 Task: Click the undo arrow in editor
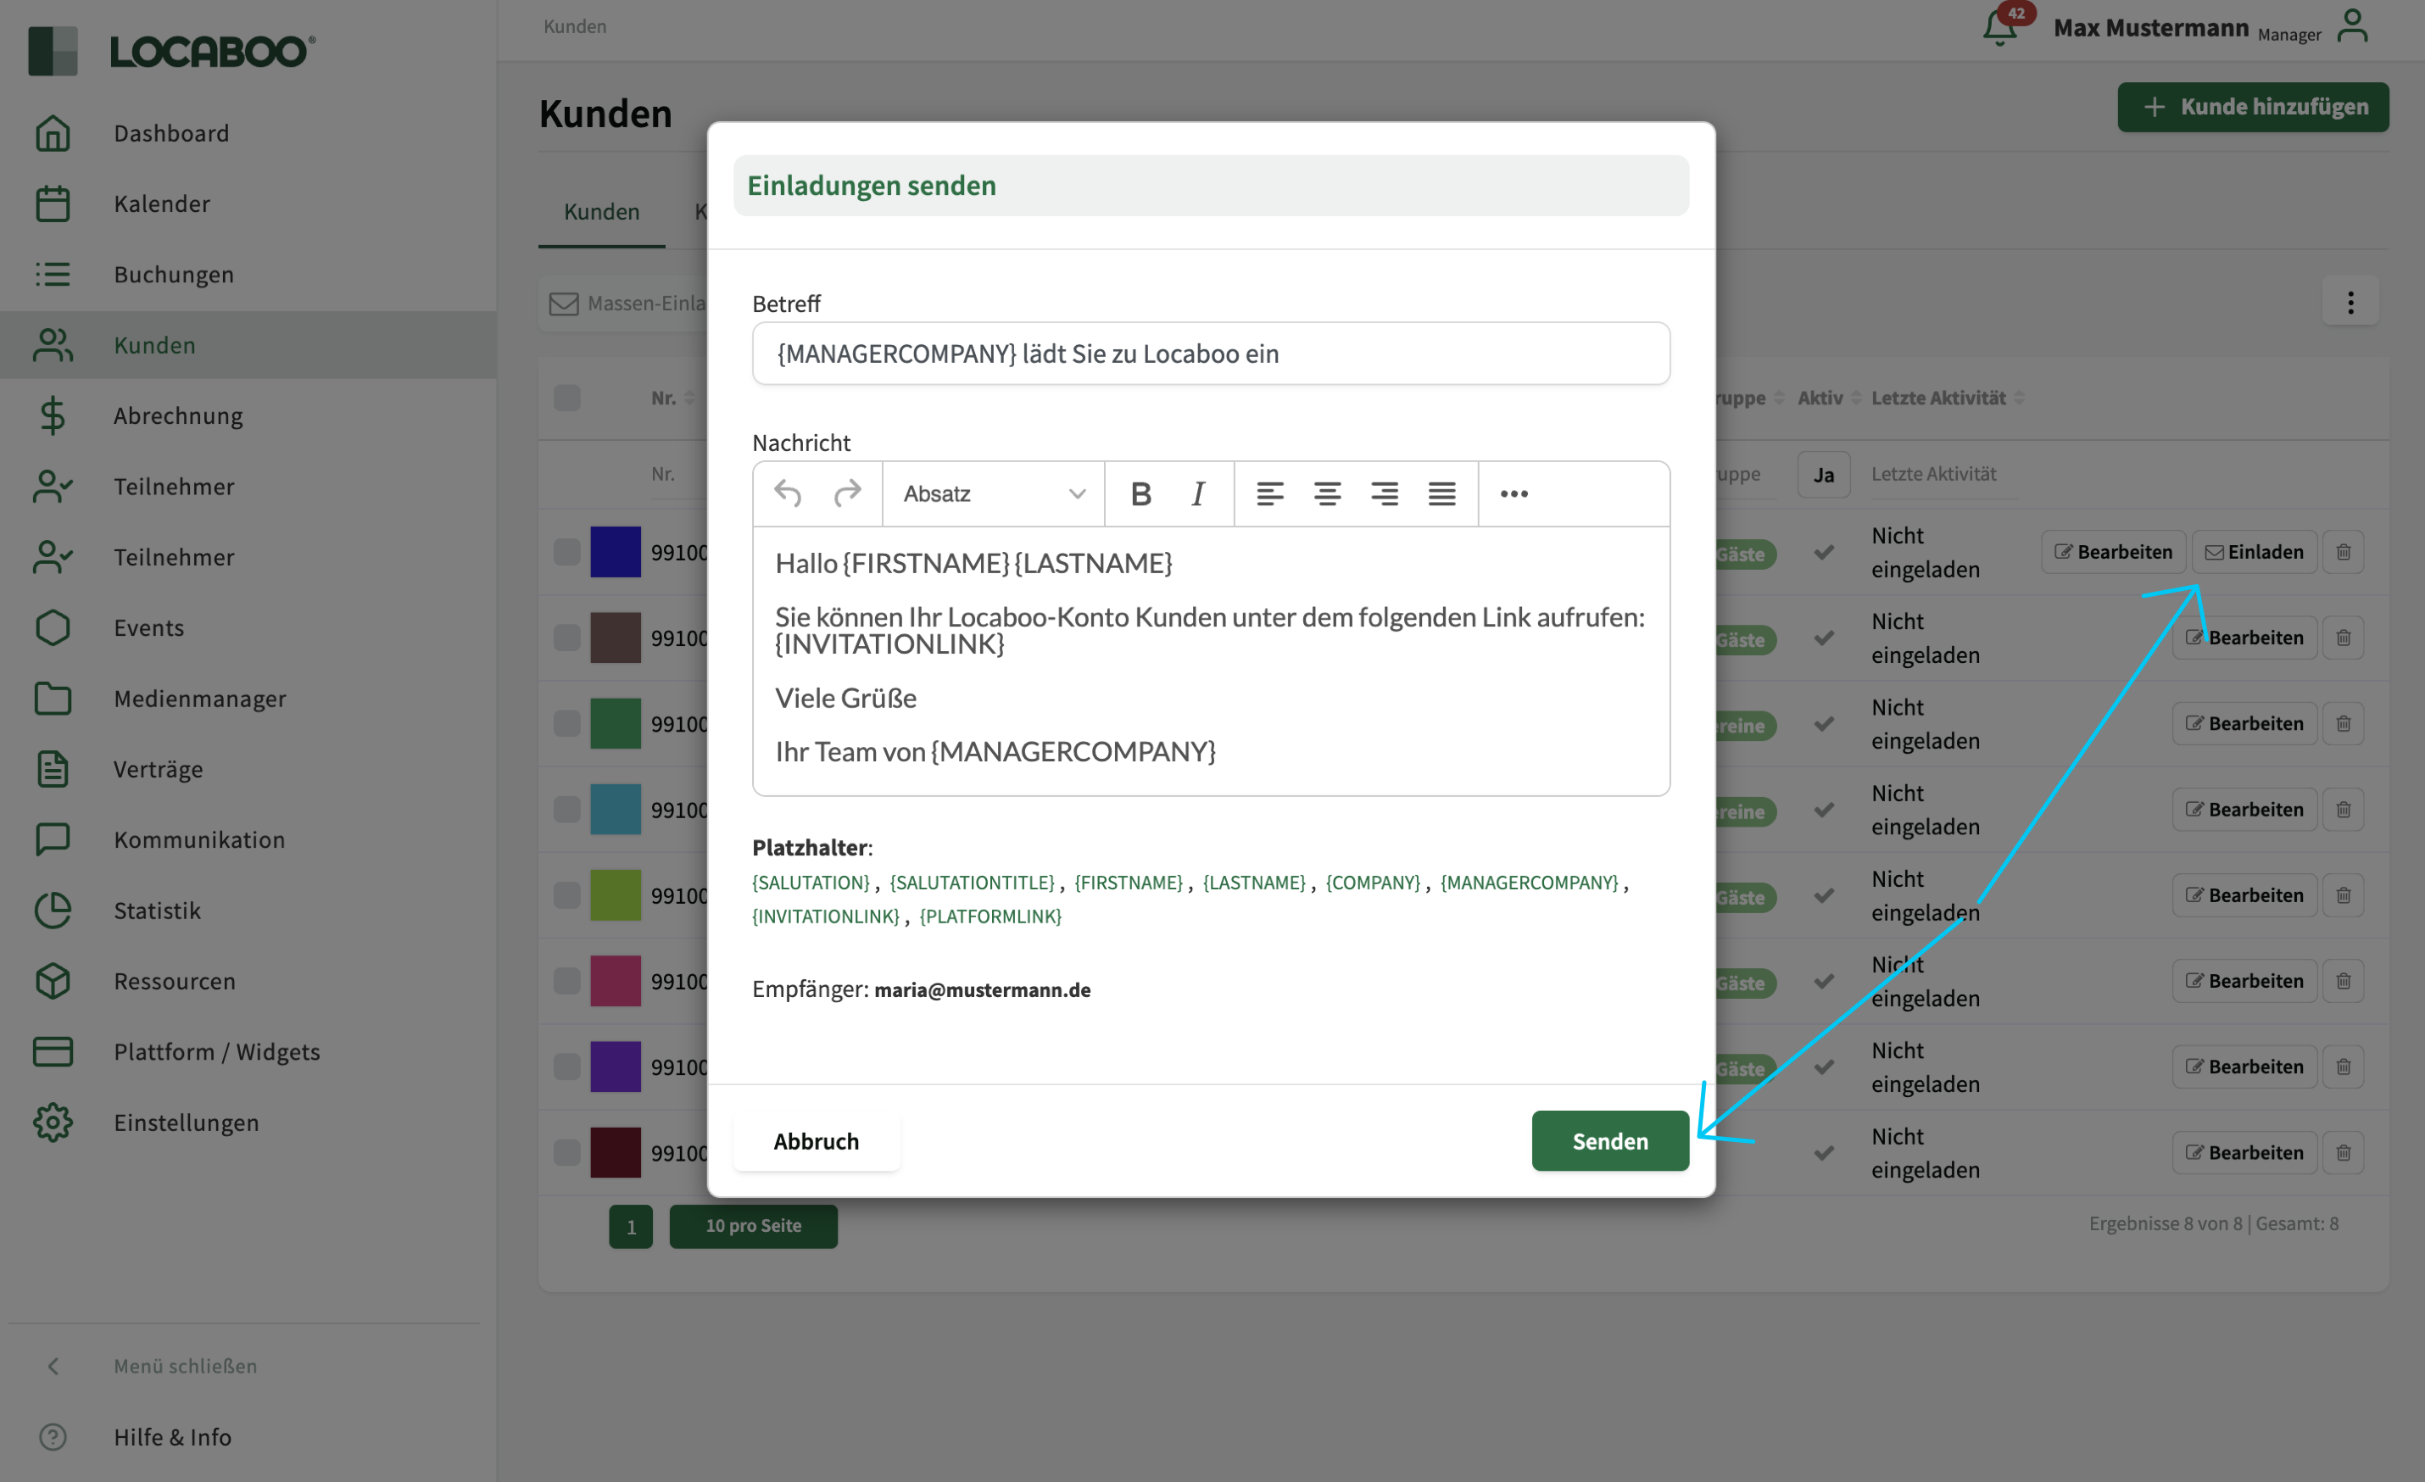point(788,494)
